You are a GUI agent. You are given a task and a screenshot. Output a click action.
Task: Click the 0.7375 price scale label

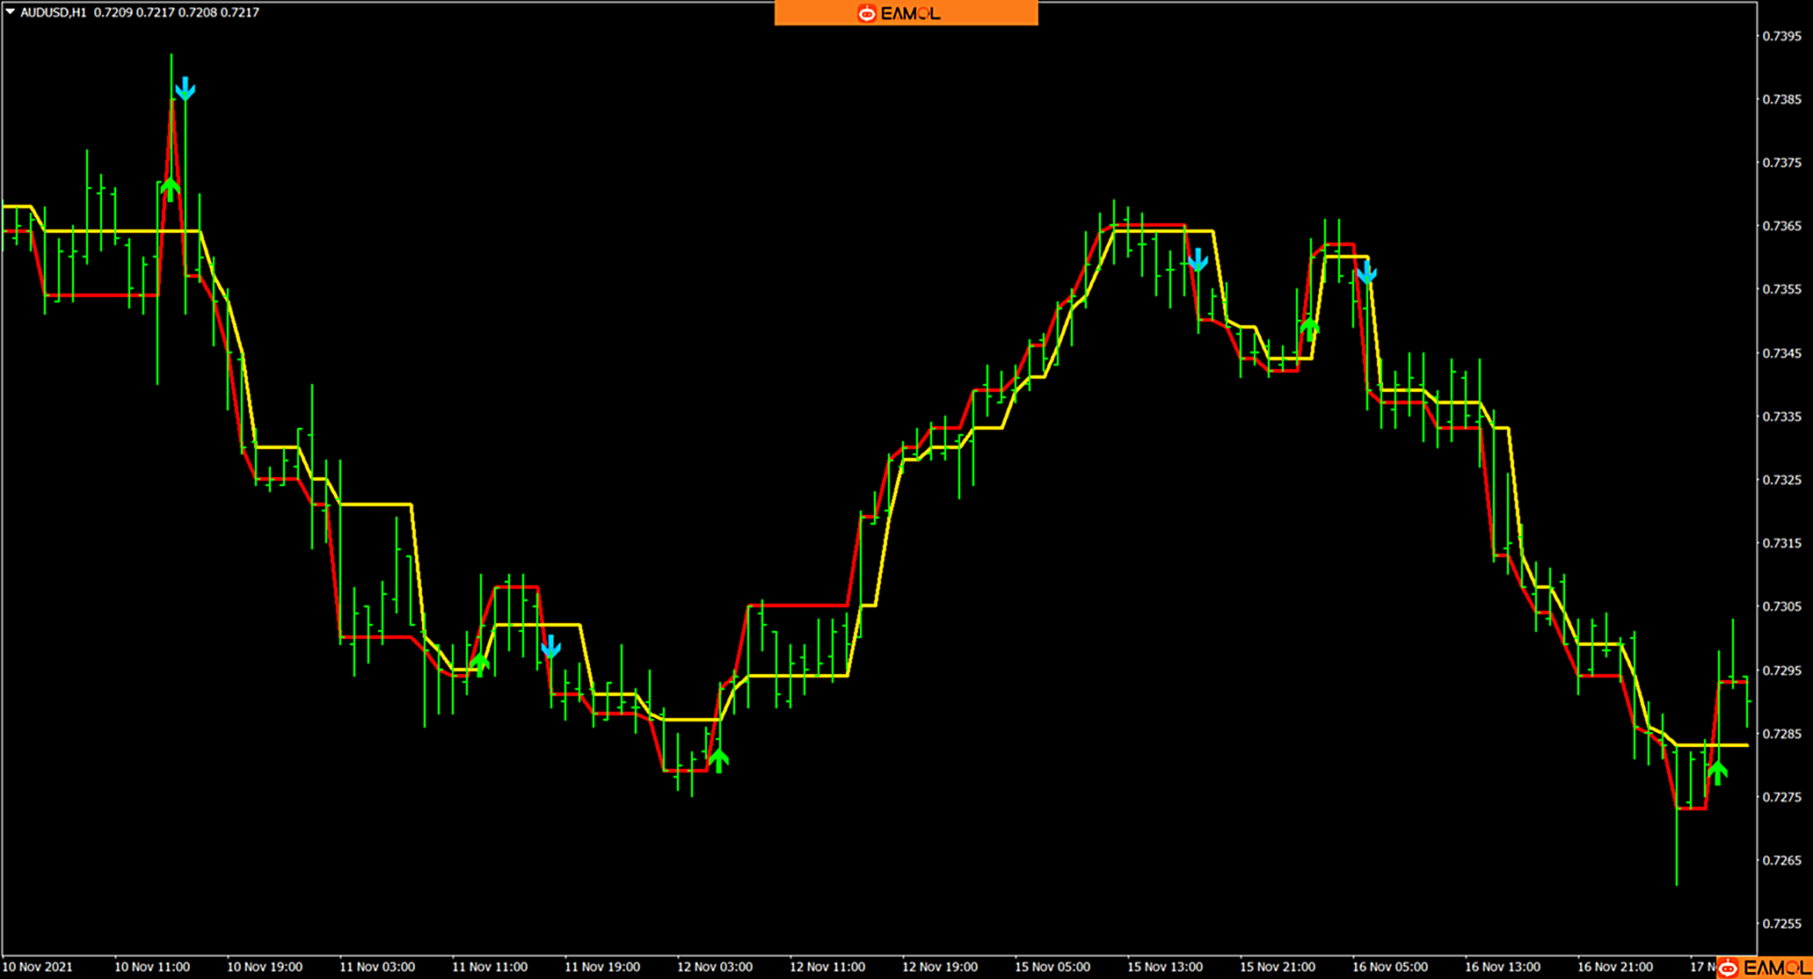pos(1781,163)
